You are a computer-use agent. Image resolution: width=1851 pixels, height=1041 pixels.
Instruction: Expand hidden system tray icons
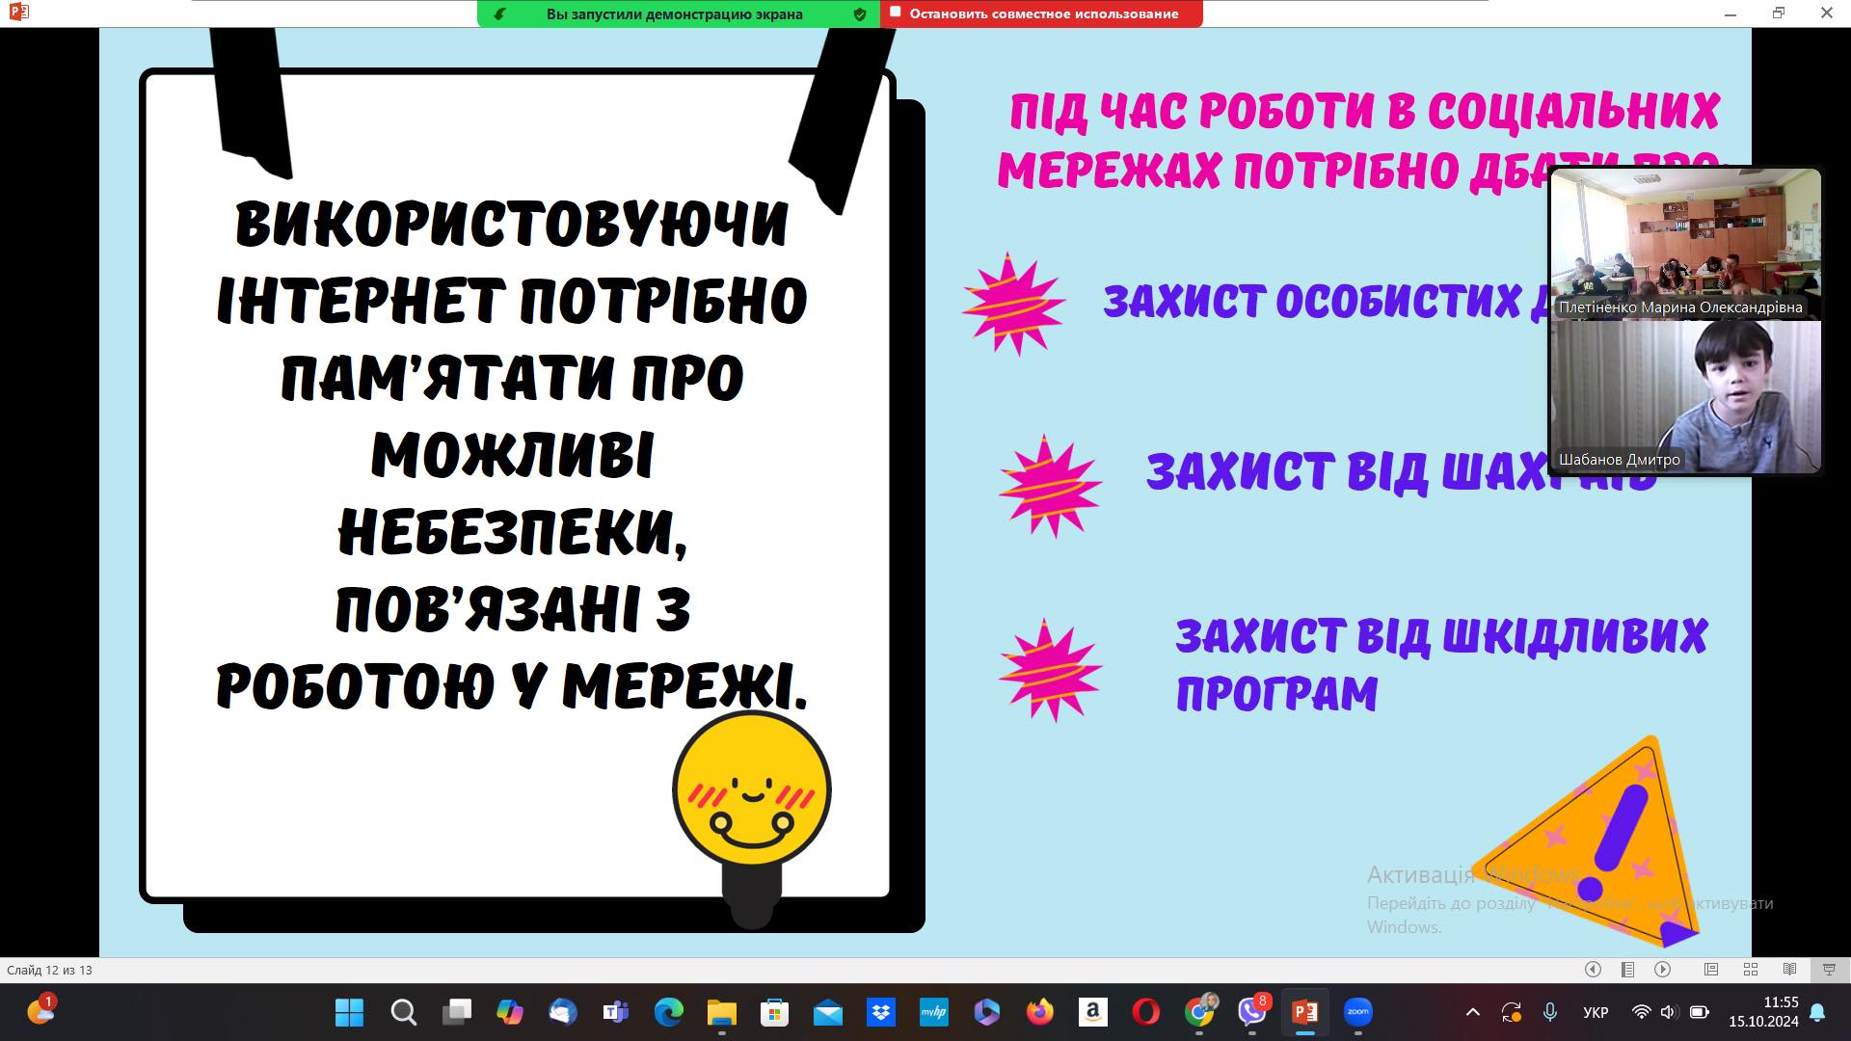(1472, 1012)
